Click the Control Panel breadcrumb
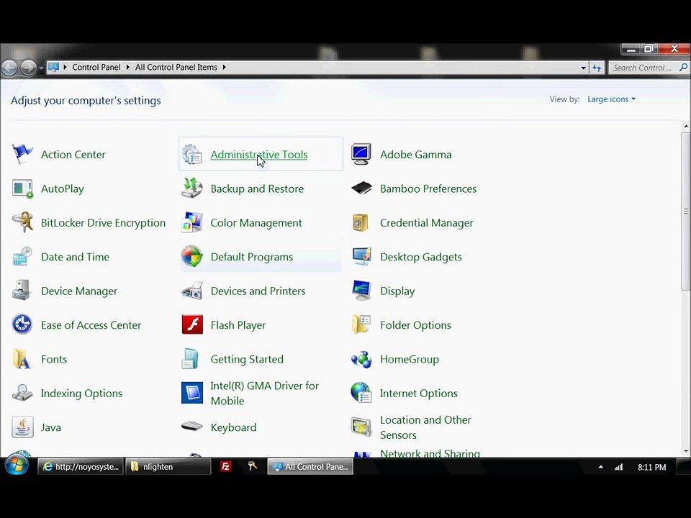This screenshot has height=518, width=691. coord(96,68)
